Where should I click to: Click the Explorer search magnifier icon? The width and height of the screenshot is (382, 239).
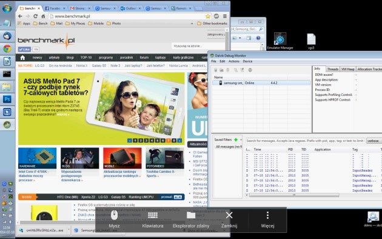[x=261, y=29]
